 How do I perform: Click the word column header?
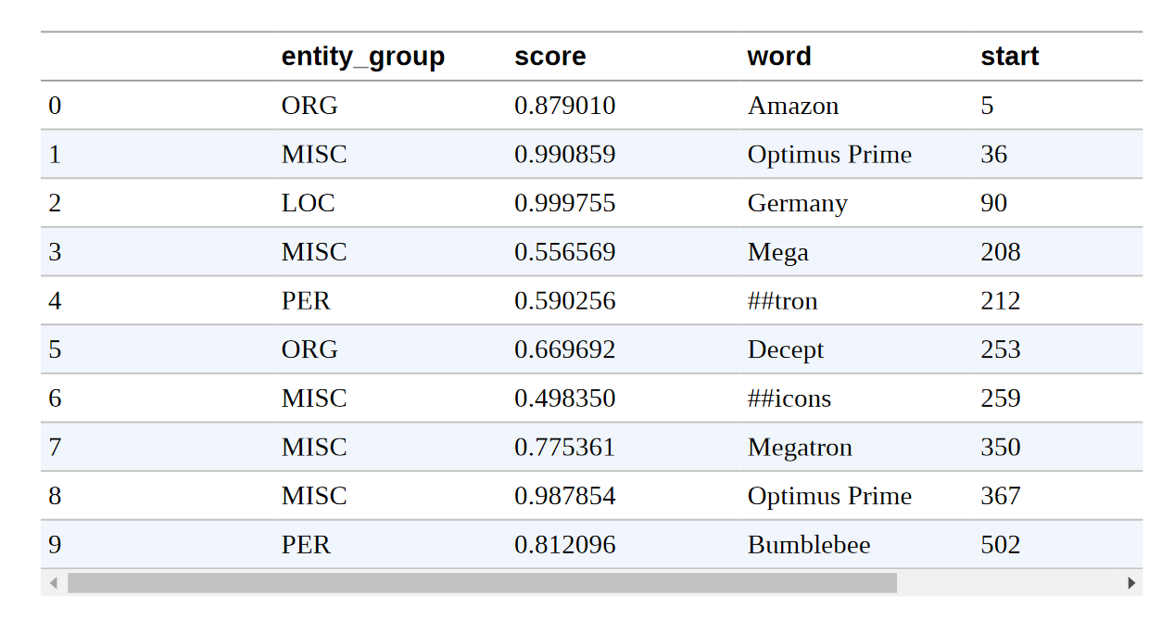[x=779, y=57]
